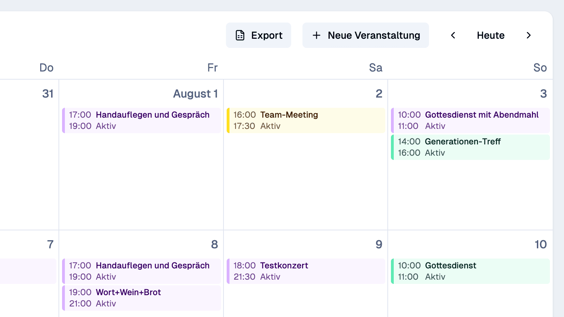Jump to today via the Heute button
The height and width of the screenshot is (317, 564).
pos(490,35)
